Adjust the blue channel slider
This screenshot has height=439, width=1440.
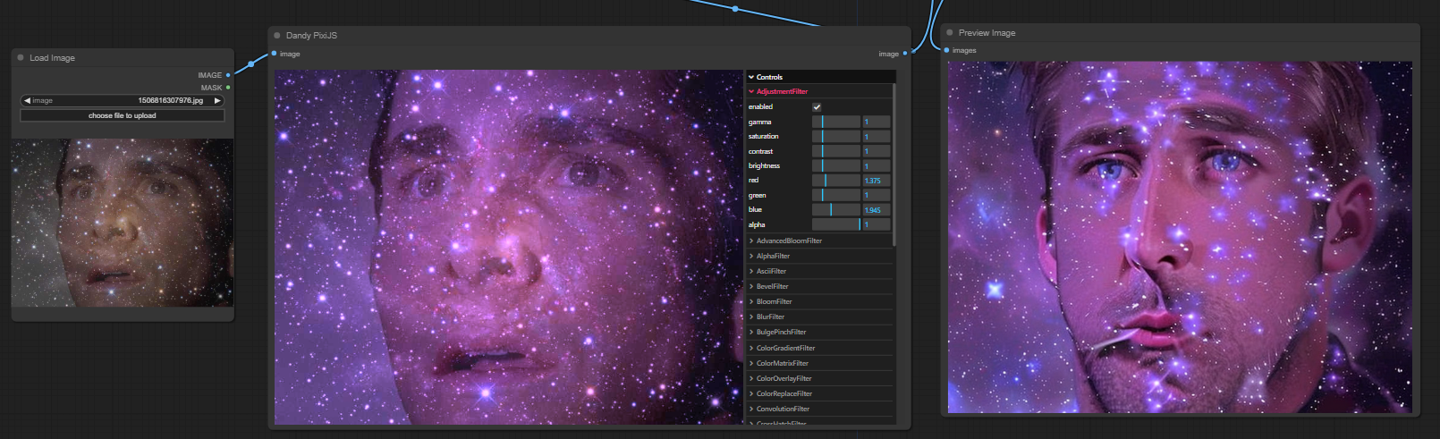tap(835, 210)
